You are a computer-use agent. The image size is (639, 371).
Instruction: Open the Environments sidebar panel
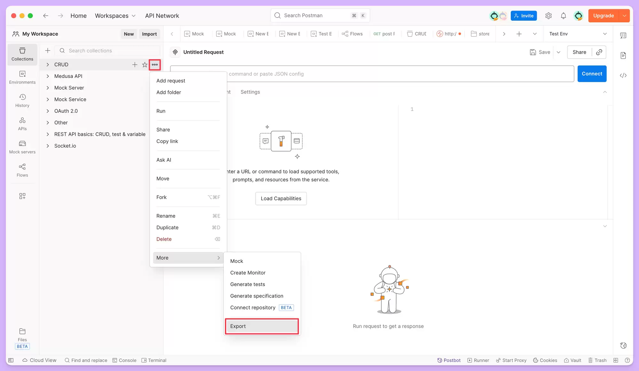22,78
